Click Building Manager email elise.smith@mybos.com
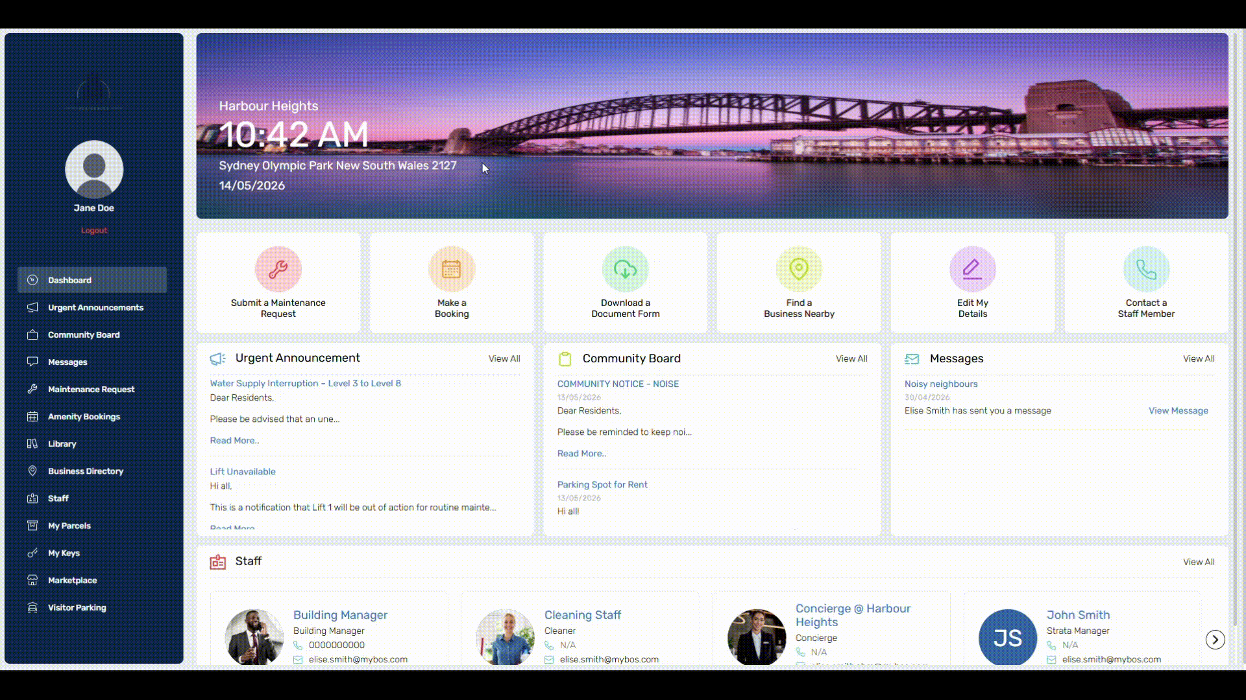This screenshot has height=700, width=1246. (358, 659)
